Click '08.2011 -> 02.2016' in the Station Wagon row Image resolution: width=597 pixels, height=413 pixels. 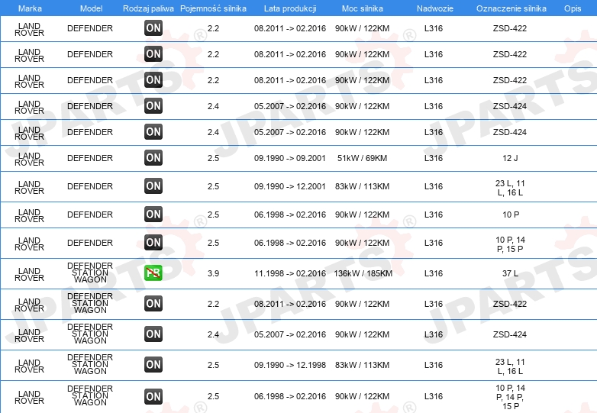(290, 304)
